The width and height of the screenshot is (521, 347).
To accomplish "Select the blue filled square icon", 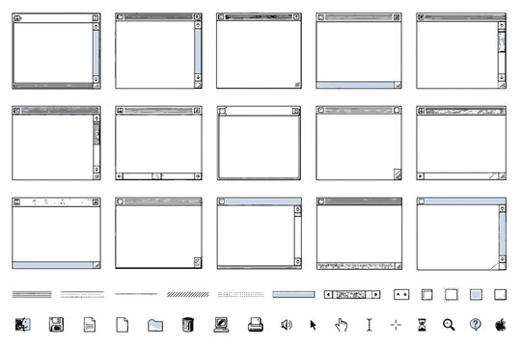I will [x=476, y=295].
